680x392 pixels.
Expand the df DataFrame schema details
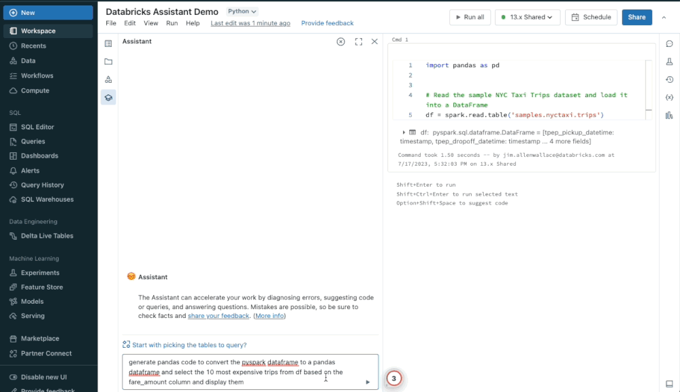pos(404,132)
